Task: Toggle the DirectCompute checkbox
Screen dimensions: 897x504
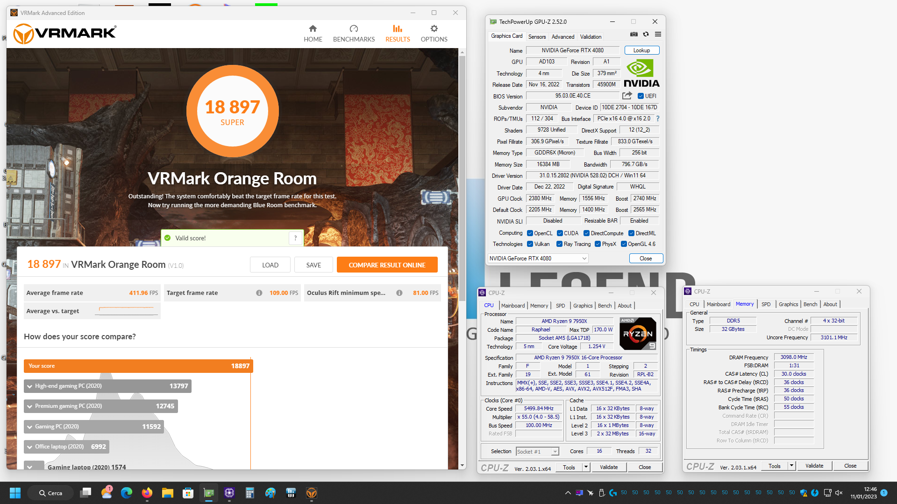Action: [x=586, y=233]
